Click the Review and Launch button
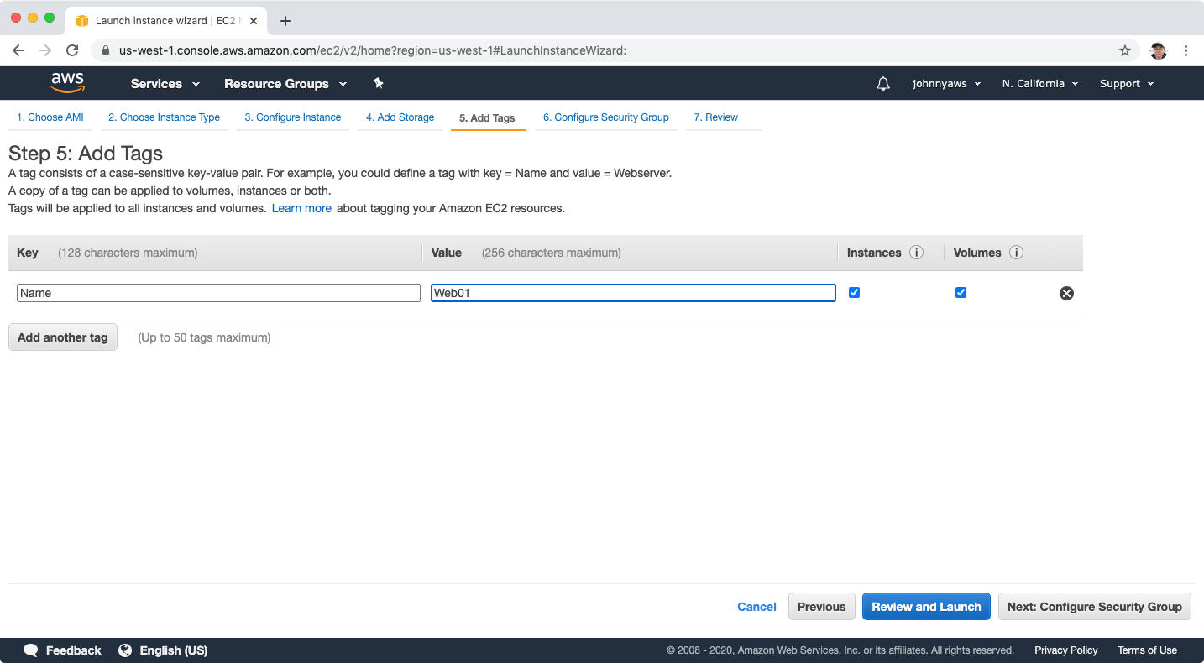 coord(926,607)
